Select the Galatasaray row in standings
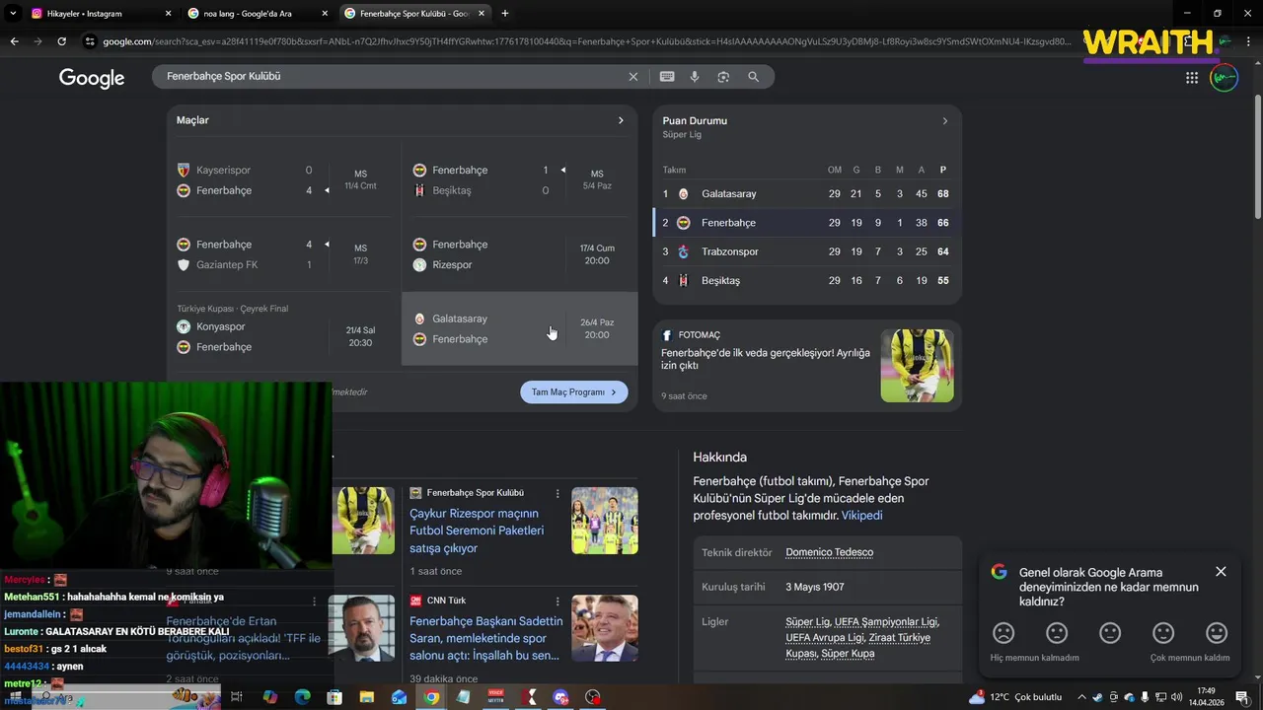This screenshot has width=1263, height=710. click(807, 194)
